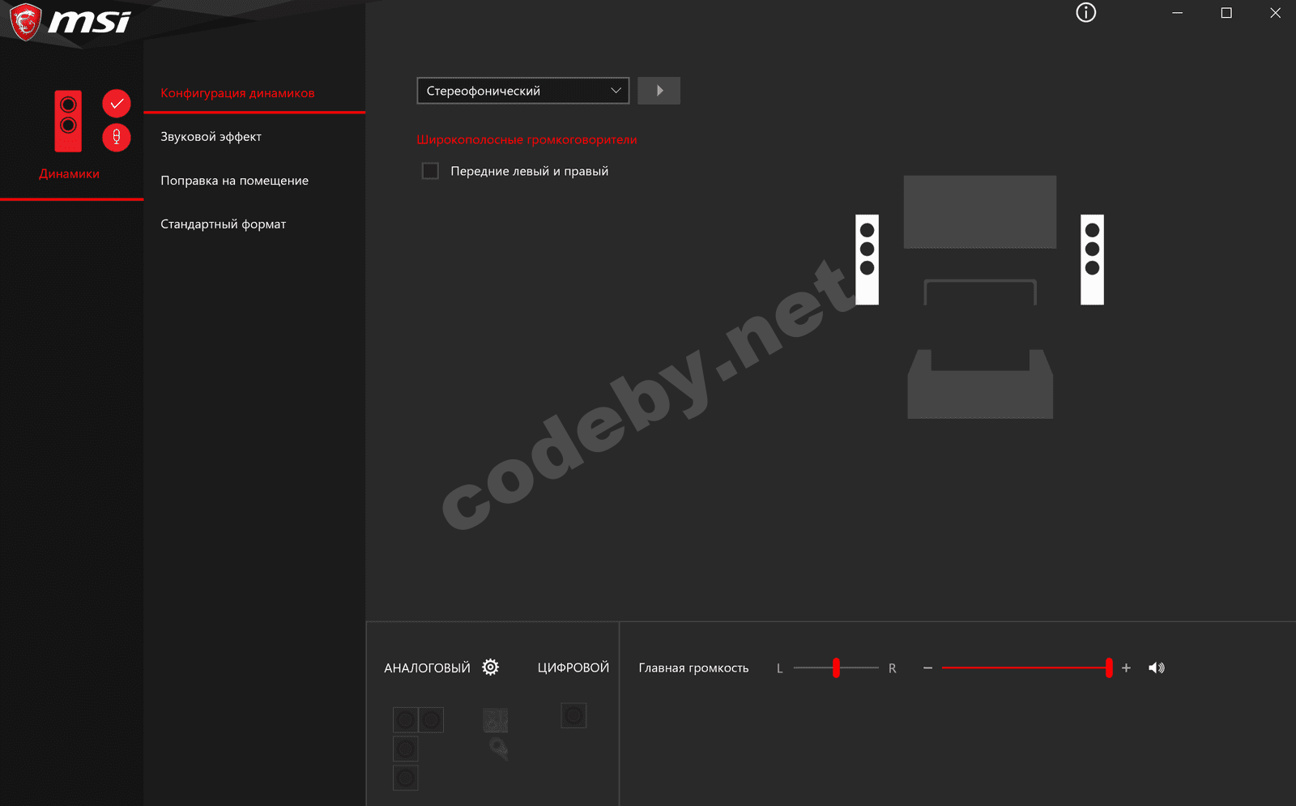The width and height of the screenshot is (1296, 806).
Task: Mute sound with the loudspeaker icon
Action: click(x=1157, y=667)
